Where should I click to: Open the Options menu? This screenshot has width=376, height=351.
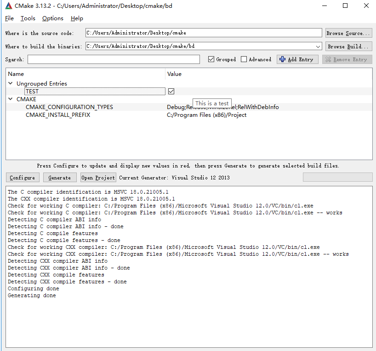(x=52, y=18)
